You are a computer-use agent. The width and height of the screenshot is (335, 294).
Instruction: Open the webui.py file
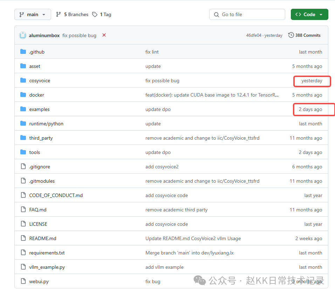(39, 281)
